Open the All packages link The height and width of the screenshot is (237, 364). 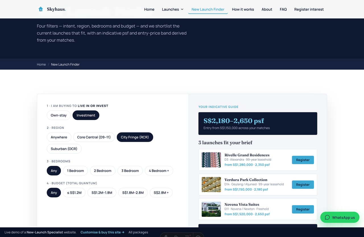point(138,232)
